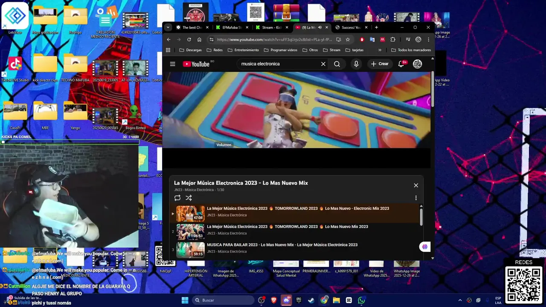Select TikTok LIVE Studio desktop shortcut
The height and width of the screenshot is (307, 546).
[x=15, y=68]
